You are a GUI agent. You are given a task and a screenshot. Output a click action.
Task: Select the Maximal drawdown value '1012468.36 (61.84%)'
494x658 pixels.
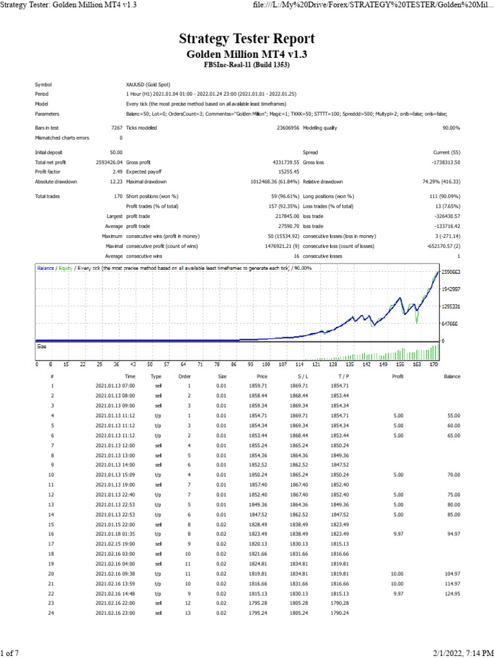point(275,182)
